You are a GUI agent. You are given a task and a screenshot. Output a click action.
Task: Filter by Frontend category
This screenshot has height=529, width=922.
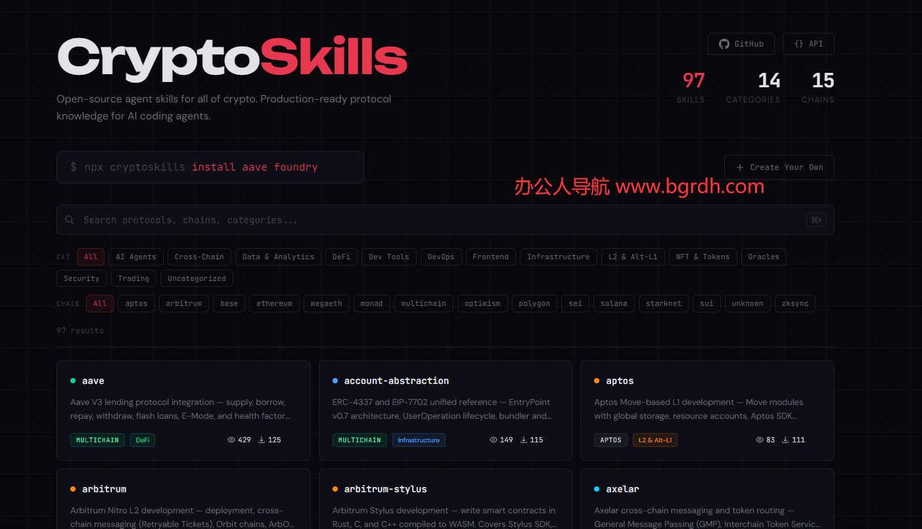point(491,257)
